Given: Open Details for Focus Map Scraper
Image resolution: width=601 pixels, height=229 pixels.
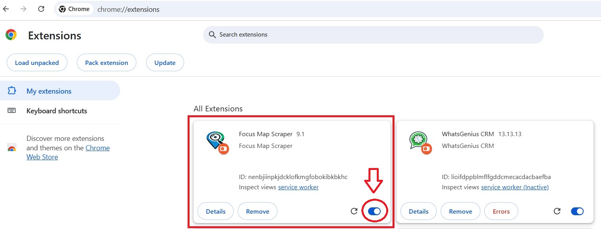Looking at the screenshot, I should pyautogui.click(x=215, y=211).
